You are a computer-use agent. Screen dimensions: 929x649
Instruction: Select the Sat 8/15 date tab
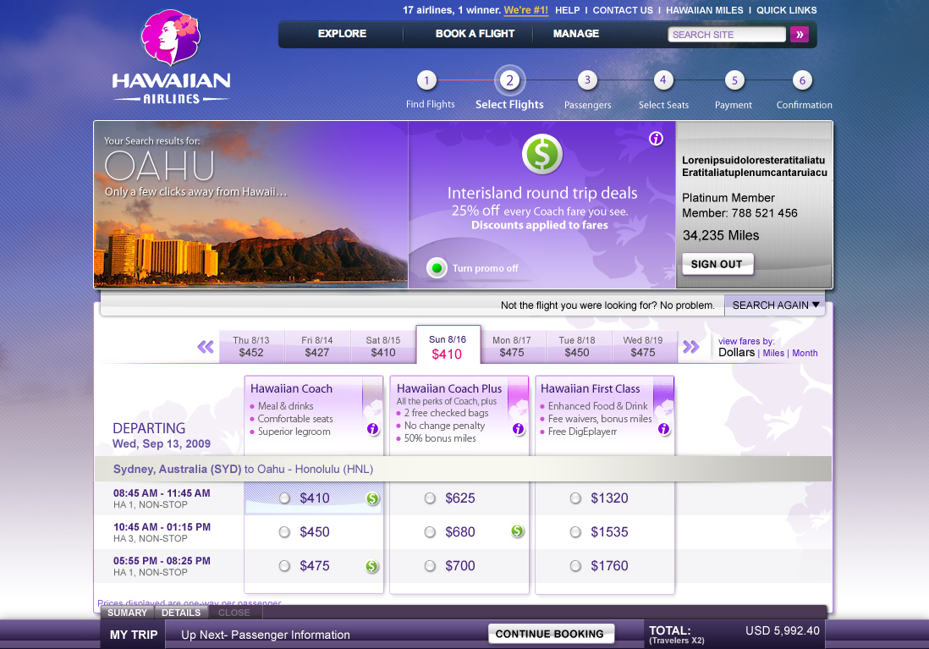[x=382, y=347]
